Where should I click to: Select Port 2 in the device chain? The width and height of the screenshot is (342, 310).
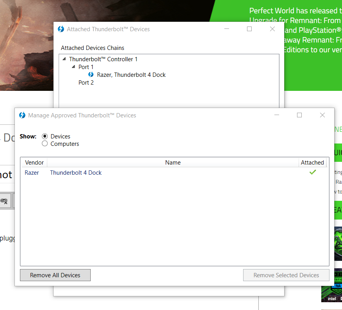(x=86, y=83)
